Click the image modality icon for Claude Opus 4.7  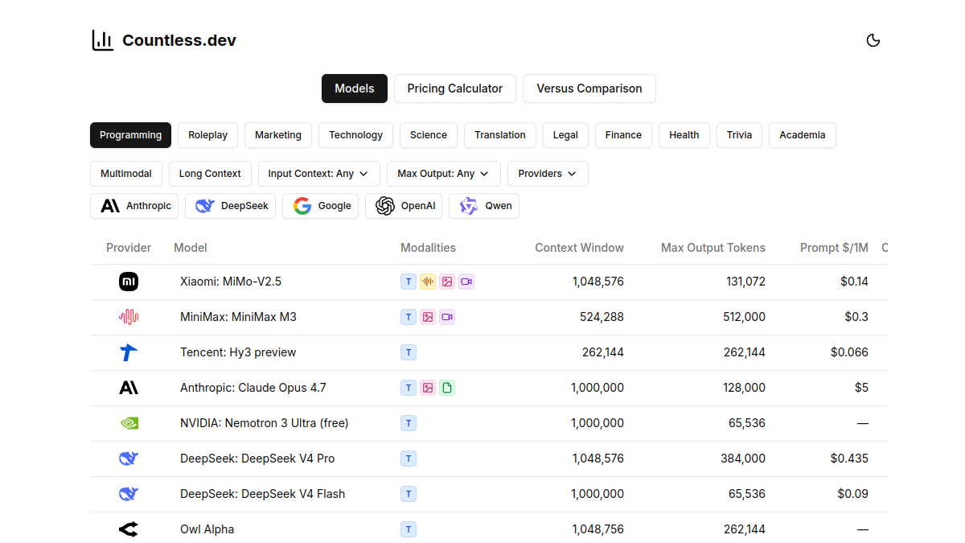[428, 388]
